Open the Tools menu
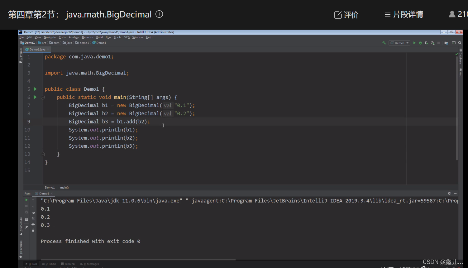This screenshot has width=468, height=268. 117,37
